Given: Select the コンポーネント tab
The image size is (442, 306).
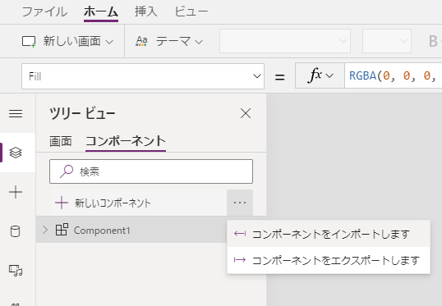Looking at the screenshot, I should (126, 141).
